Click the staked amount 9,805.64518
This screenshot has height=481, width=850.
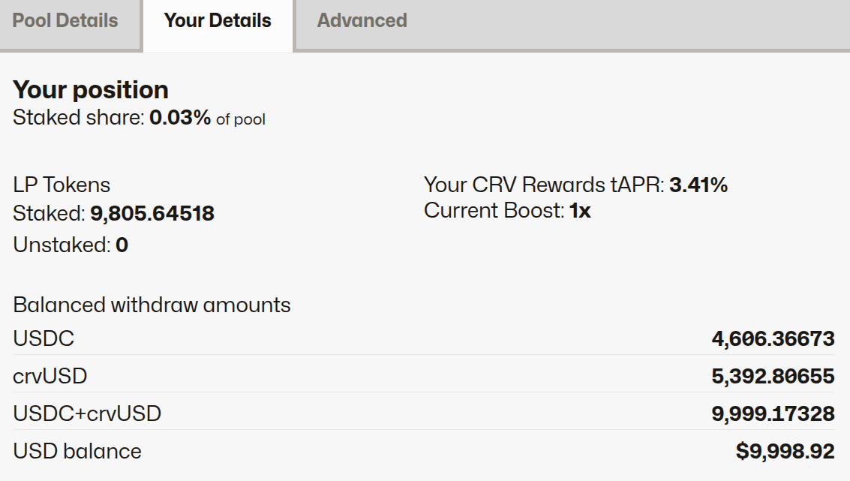152,214
